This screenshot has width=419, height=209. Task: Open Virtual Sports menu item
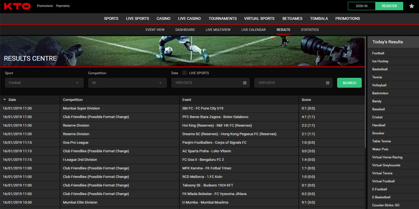tap(259, 18)
